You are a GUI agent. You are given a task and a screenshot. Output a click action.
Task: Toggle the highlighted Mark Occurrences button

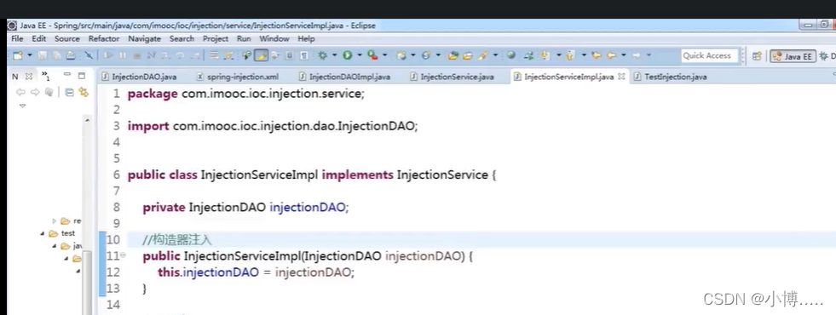click(261, 54)
